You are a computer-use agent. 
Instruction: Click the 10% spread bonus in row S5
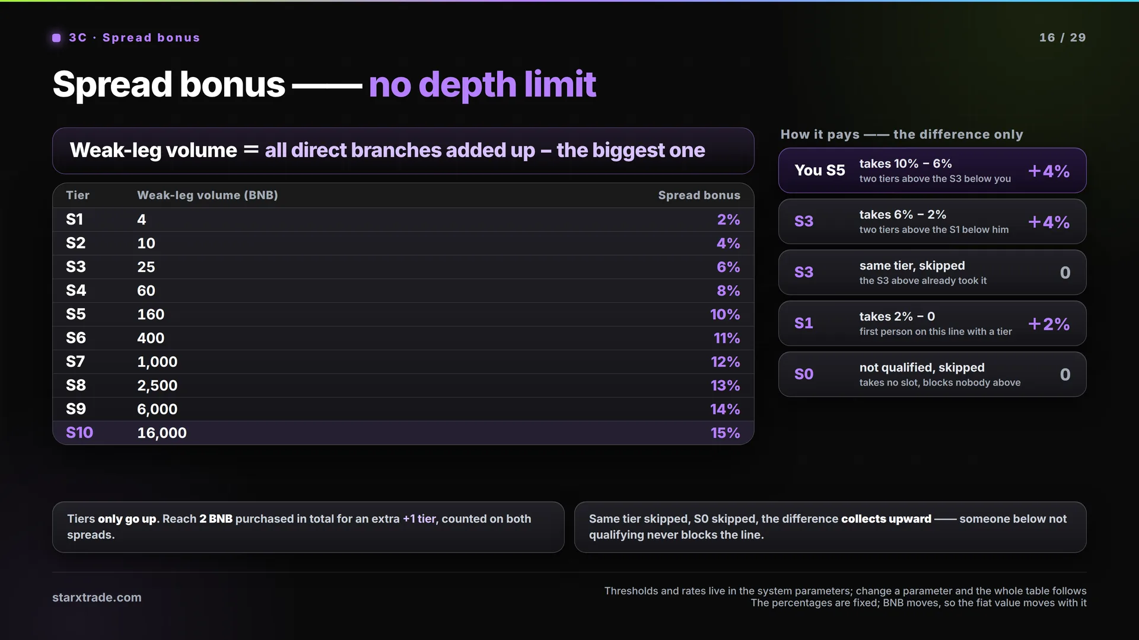[725, 314]
